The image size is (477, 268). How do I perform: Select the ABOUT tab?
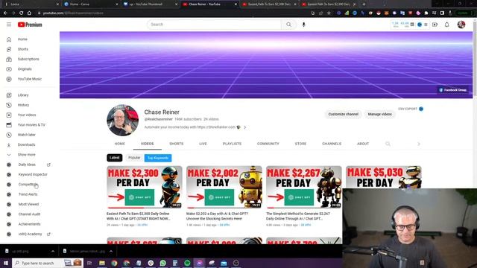[363, 144]
